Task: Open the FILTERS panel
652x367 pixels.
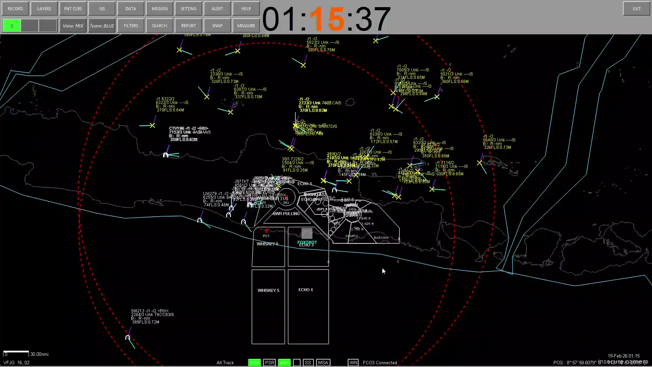Action: [x=131, y=26]
